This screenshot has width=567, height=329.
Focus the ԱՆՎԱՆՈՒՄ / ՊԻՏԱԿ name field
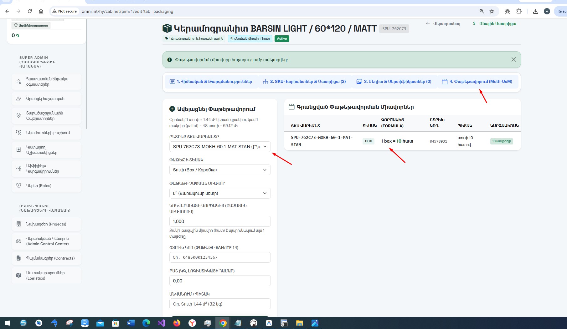(220, 304)
